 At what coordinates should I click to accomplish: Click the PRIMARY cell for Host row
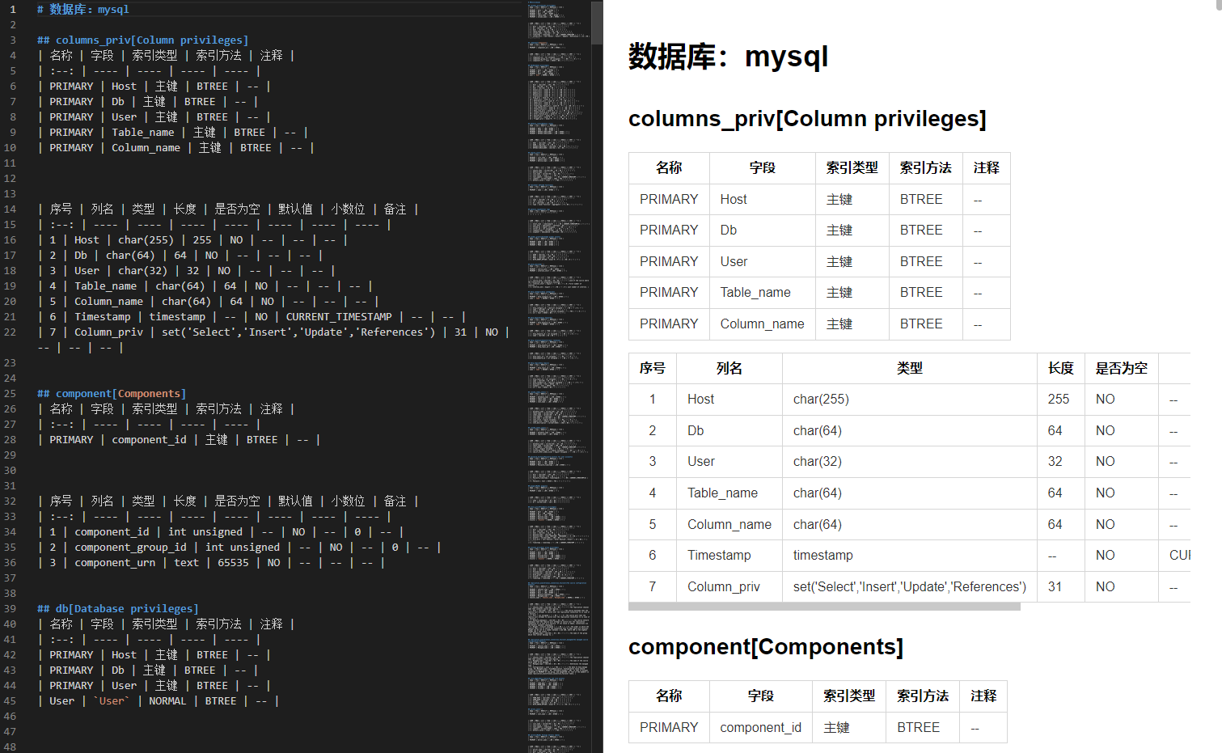pos(668,198)
